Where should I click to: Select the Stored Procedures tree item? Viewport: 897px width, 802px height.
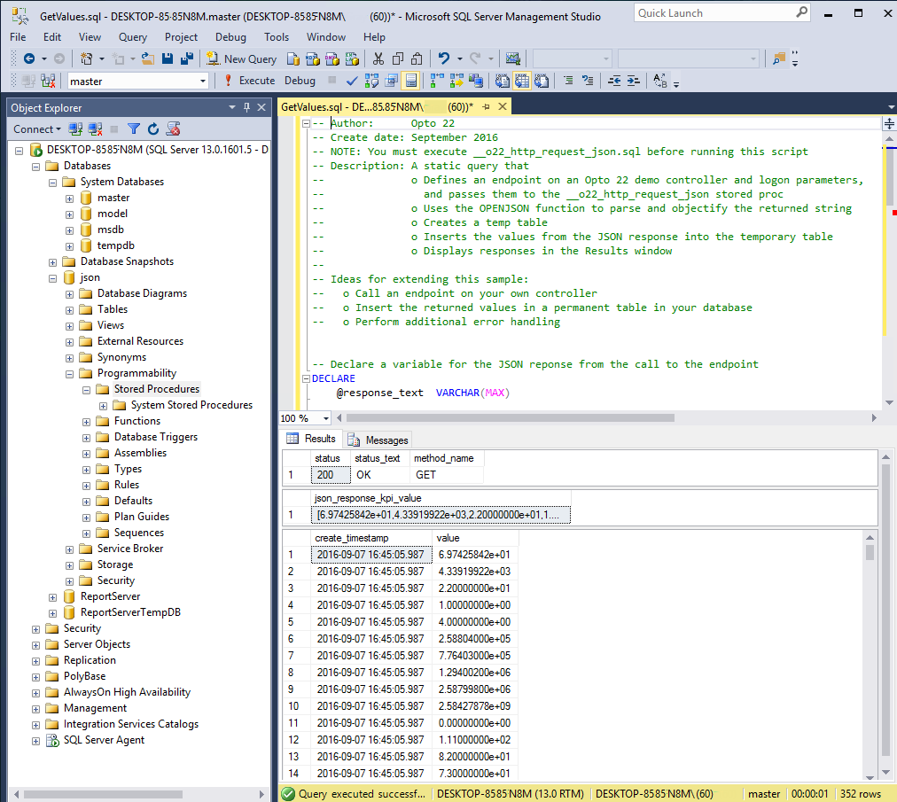pos(157,389)
